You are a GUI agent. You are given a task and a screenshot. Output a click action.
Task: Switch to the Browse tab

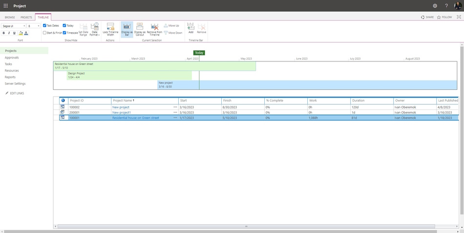coord(10,17)
